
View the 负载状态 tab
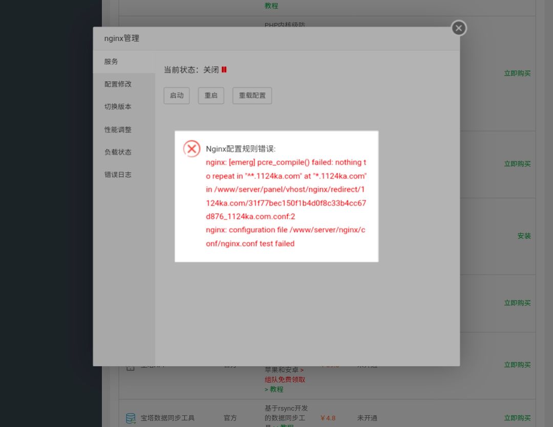click(x=124, y=152)
